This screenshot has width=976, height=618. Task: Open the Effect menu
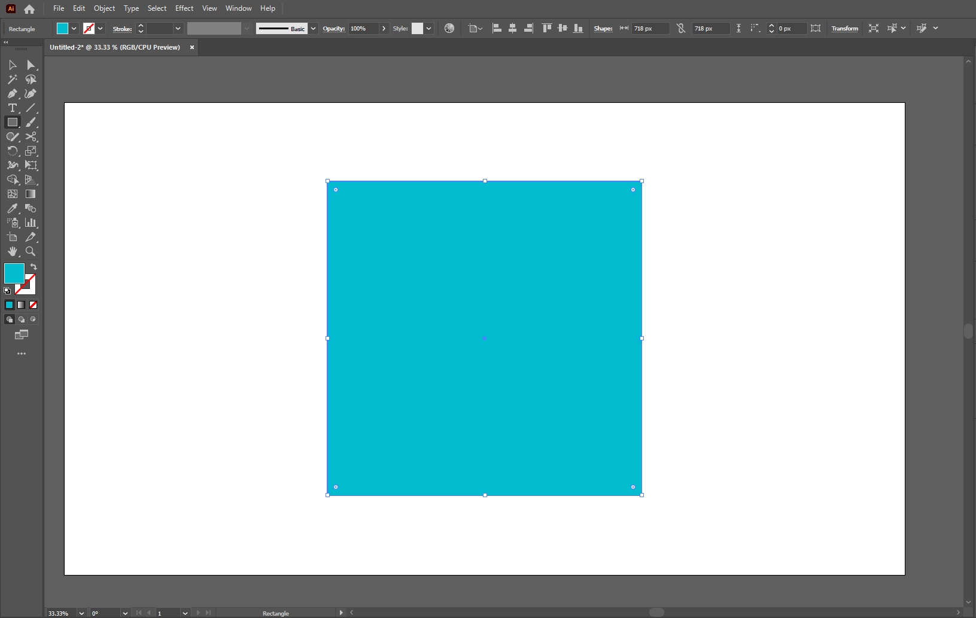coord(184,8)
